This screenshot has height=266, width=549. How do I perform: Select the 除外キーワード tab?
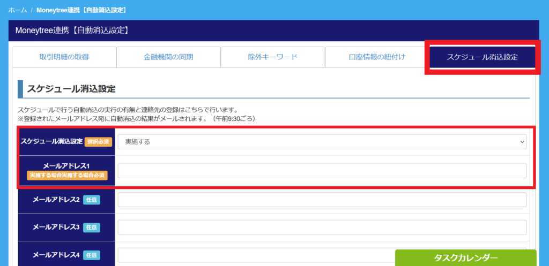[273, 57]
